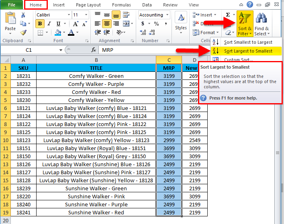Open the font size 11 dropdown
The height and width of the screenshot is (224, 284).
click(x=86, y=15)
